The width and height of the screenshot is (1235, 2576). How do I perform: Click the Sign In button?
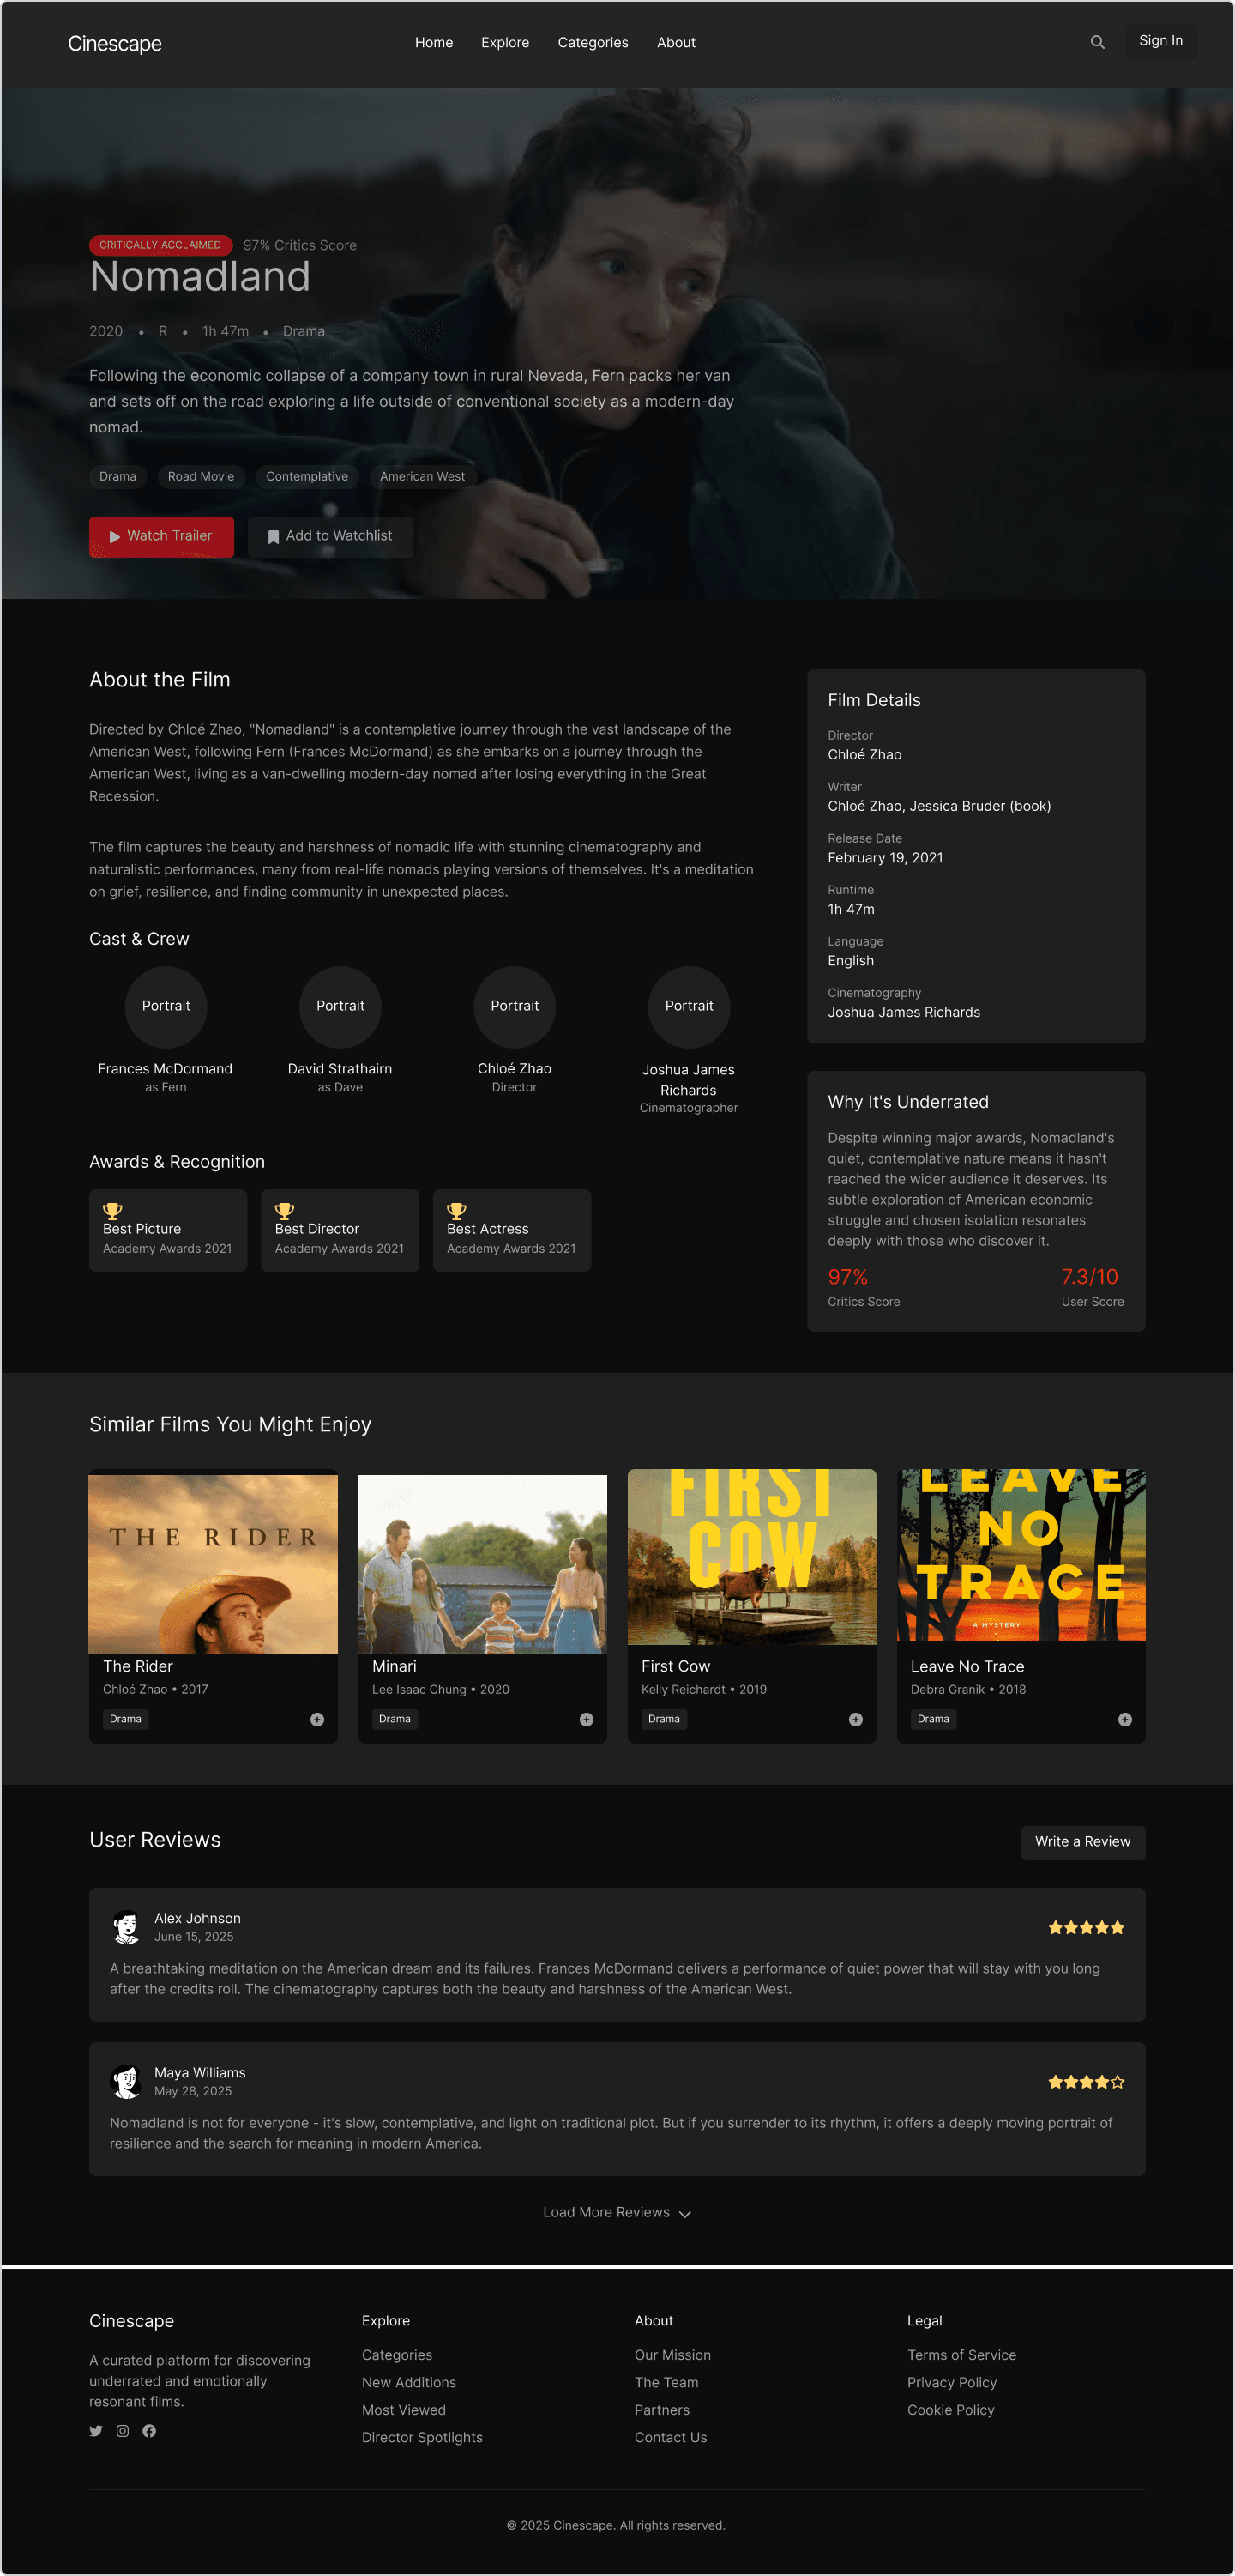pos(1160,41)
